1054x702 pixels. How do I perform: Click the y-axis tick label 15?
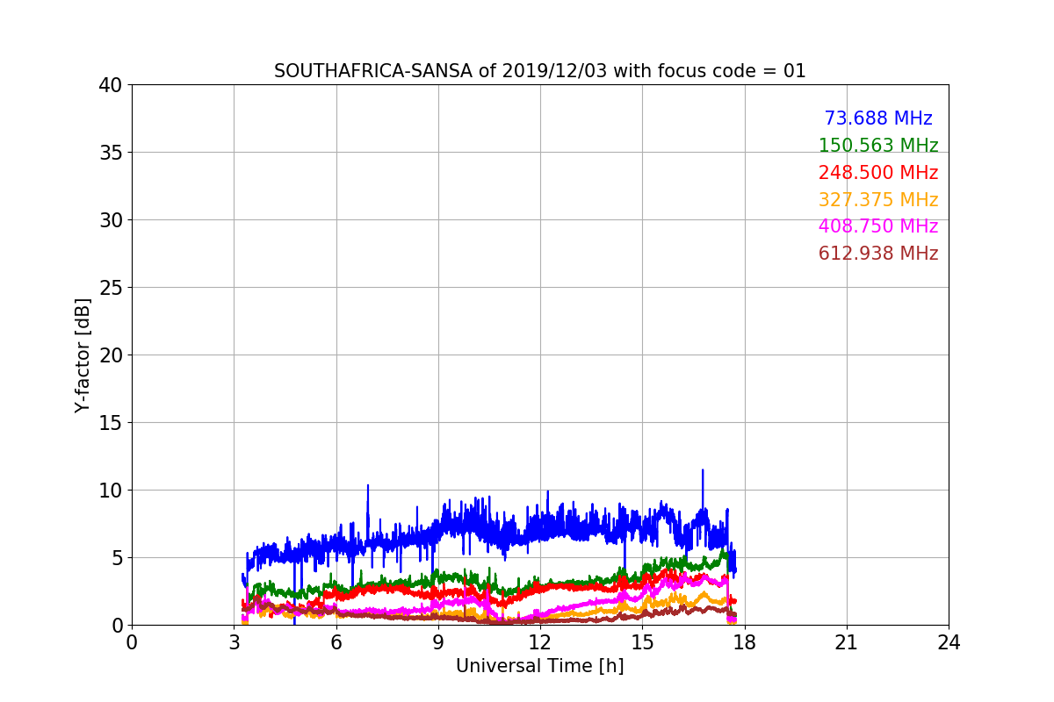(111, 423)
